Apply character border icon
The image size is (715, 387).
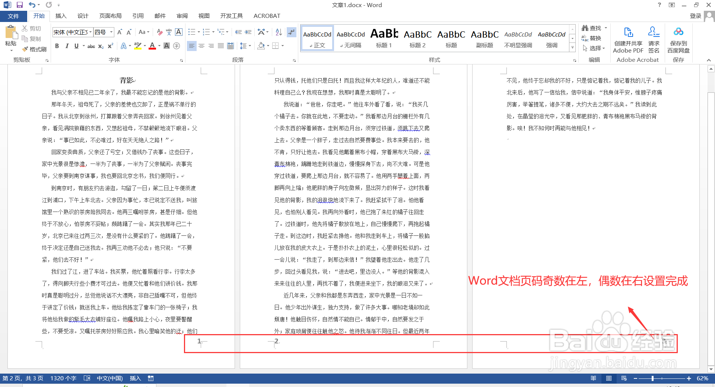[x=179, y=32]
